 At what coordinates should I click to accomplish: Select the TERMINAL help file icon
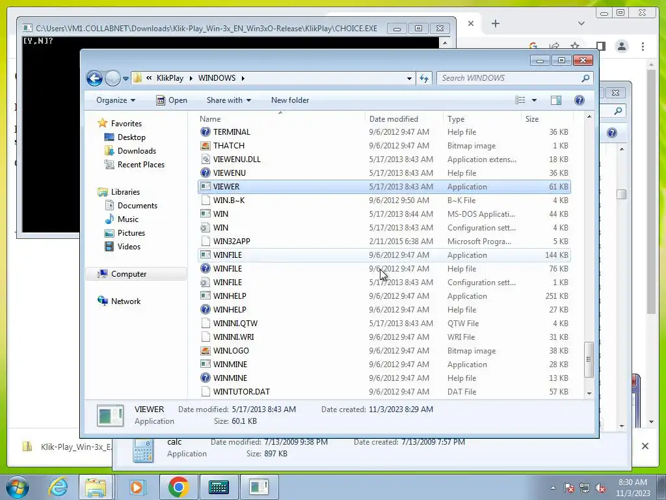pos(205,132)
